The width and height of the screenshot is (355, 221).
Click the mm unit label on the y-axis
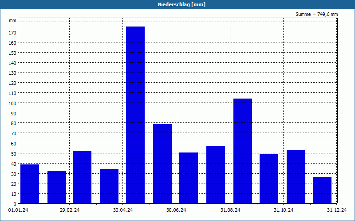pos(13,21)
